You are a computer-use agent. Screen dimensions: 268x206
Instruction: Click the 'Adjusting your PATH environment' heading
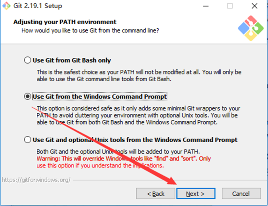pyautogui.click(x=65, y=22)
